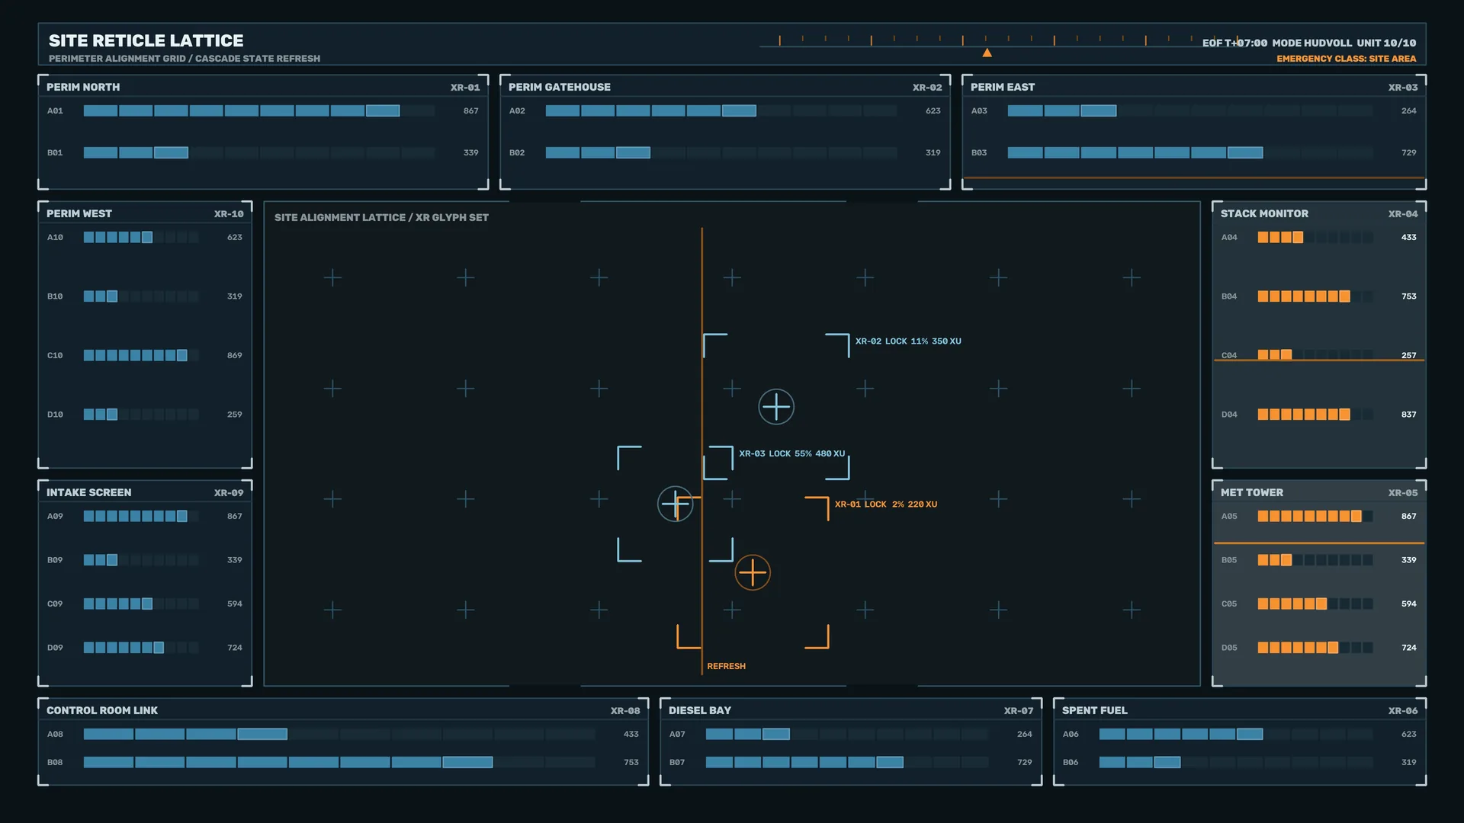Open the PERIM GATEHOUSE panel header
This screenshot has width=1464, height=823.
[725, 87]
